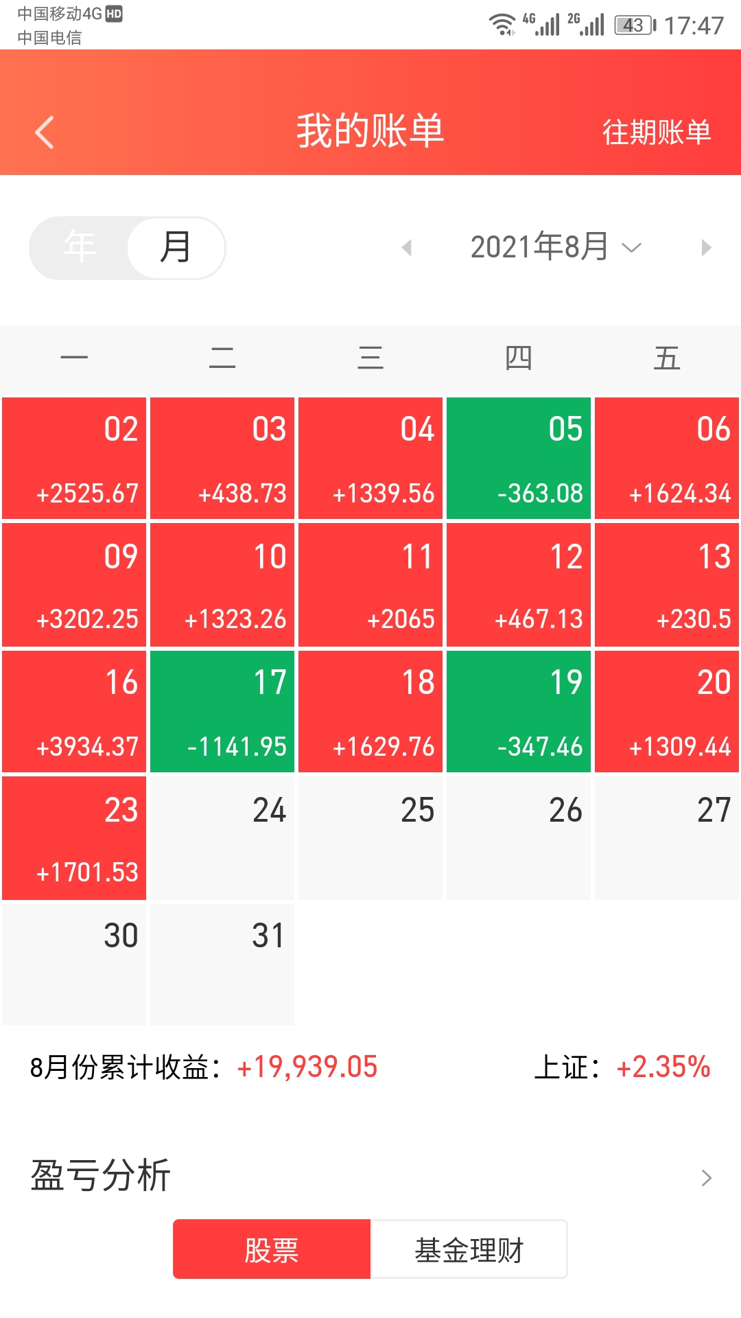Select the 股票 tab

click(x=272, y=1249)
